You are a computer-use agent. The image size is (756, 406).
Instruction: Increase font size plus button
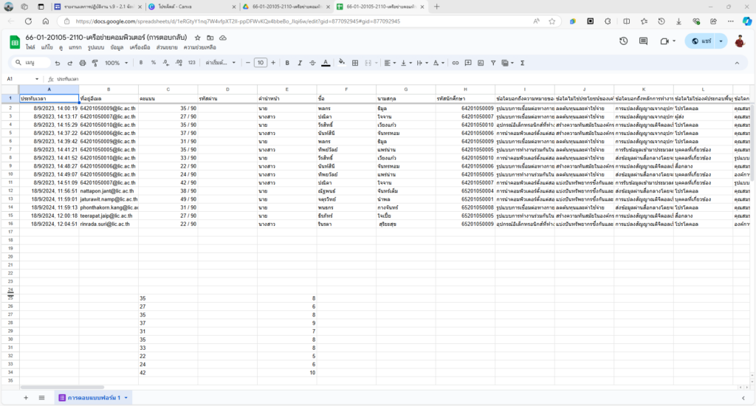[273, 63]
